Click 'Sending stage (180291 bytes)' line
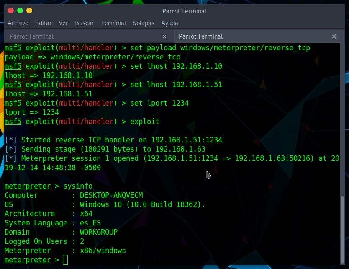Image resolution: width=349 pixels, height=269 pixels. coord(105,149)
